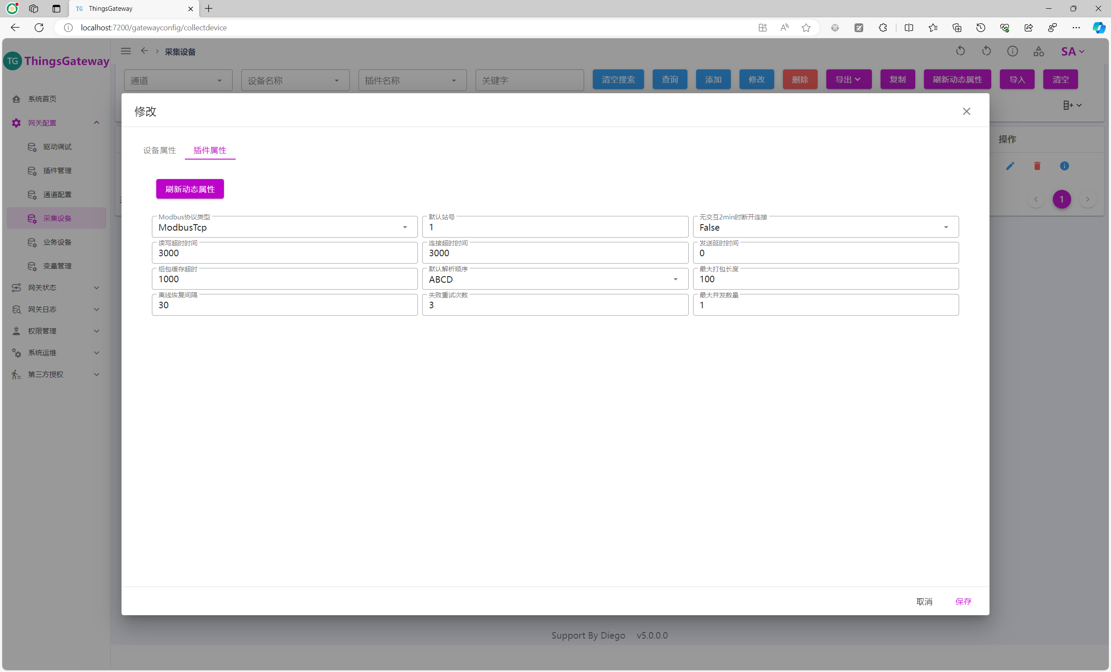Click the theme shapes icon in header

pos(1039,51)
